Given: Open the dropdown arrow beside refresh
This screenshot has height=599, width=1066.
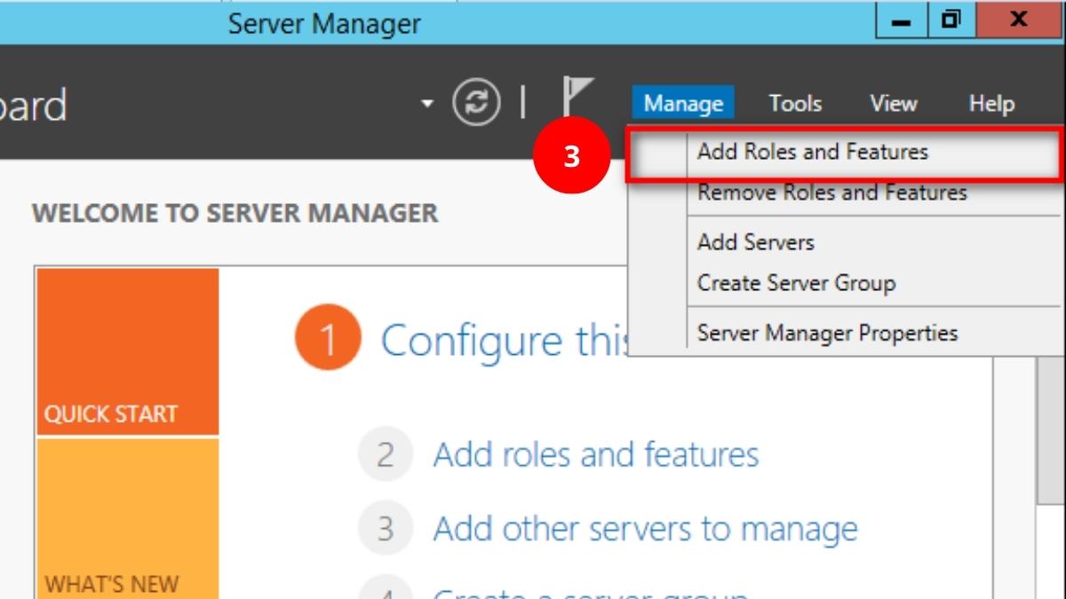Looking at the screenshot, I should (427, 104).
